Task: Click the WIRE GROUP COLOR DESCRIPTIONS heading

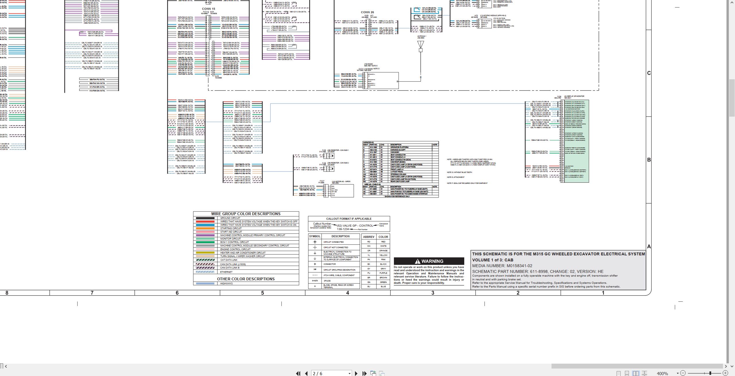Action: tap(246, 214)
